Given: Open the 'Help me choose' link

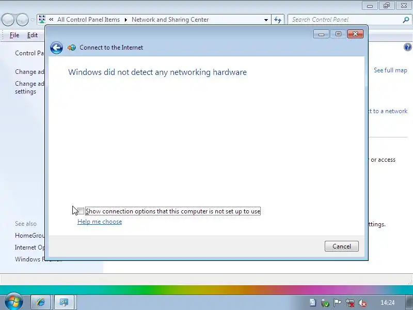Looking at the screenshot, I should (x=100, y=222).
